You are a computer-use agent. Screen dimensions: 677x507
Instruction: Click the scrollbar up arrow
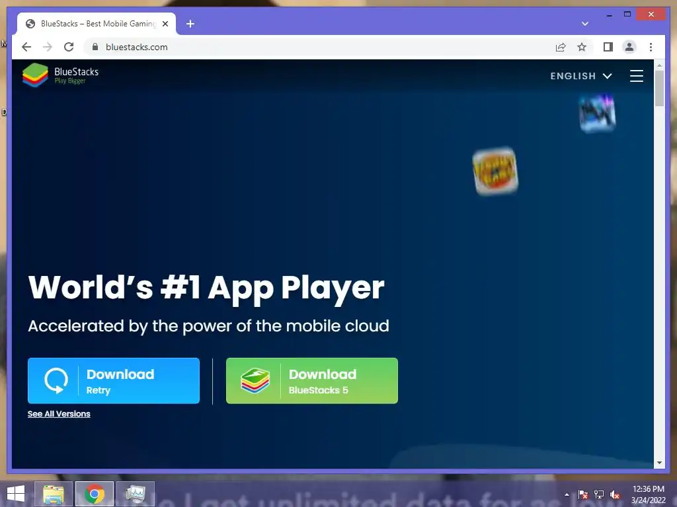659,65
